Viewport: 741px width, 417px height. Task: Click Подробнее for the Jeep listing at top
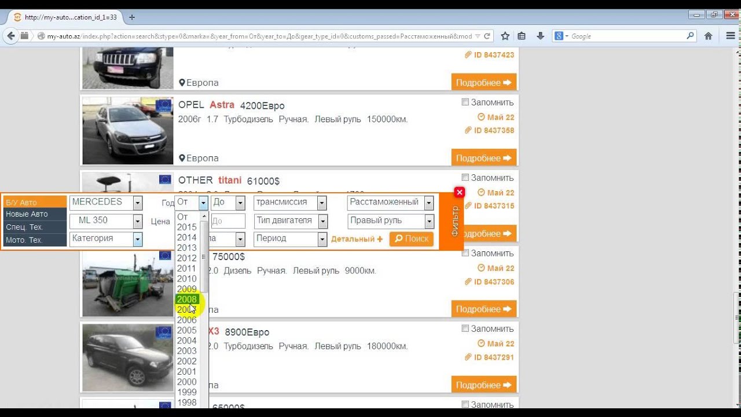click(483, 83)
